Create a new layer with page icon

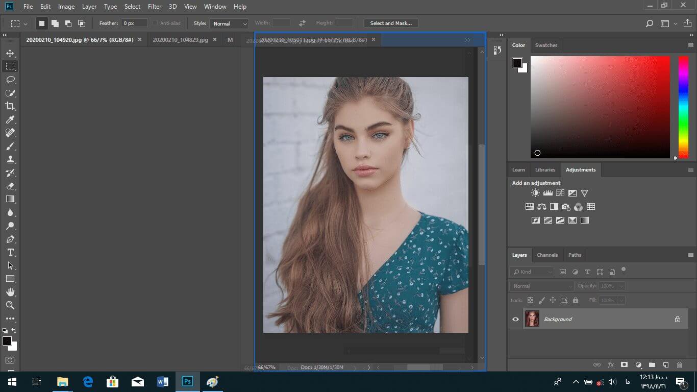[x=665, y=365]
